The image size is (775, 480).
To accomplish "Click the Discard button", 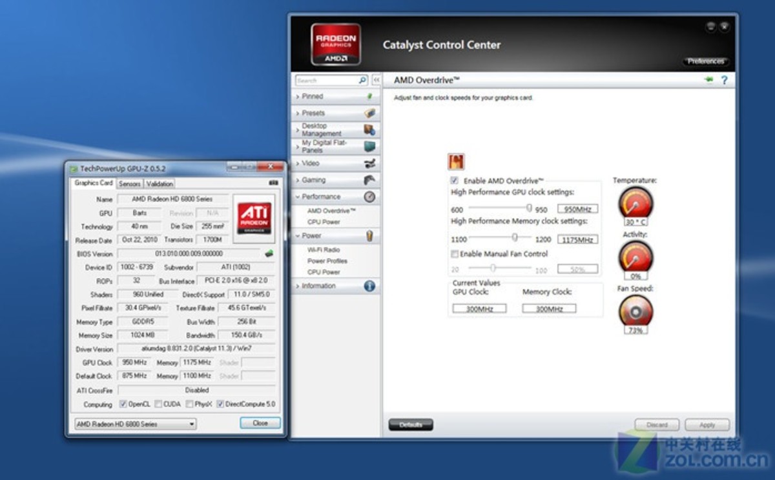I will coord(657,425).
